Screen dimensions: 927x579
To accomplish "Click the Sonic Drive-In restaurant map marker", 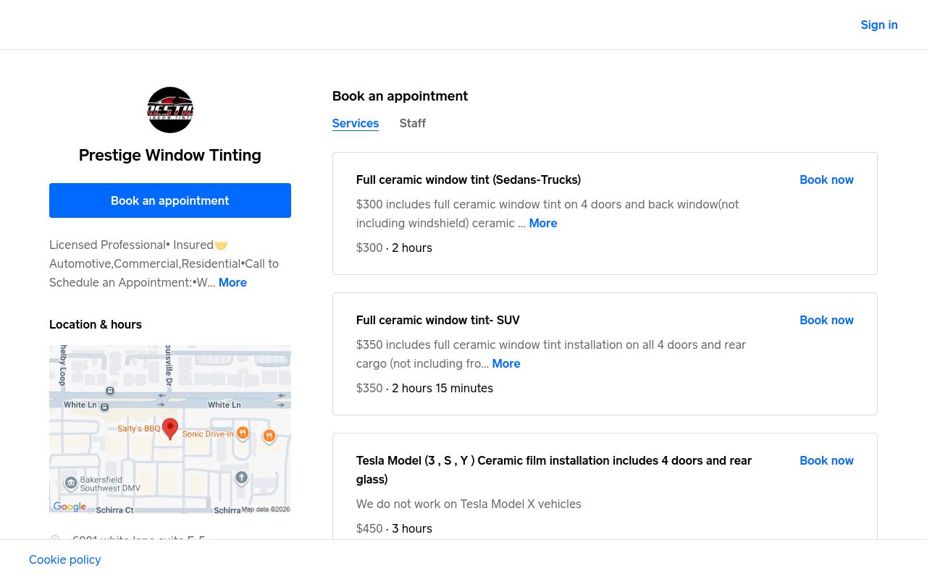I will (243, 433).
